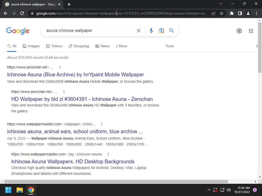Viewport: 262px width, 196px height.
Task: Click the Chrome taskbar icon
Action: 31,190
